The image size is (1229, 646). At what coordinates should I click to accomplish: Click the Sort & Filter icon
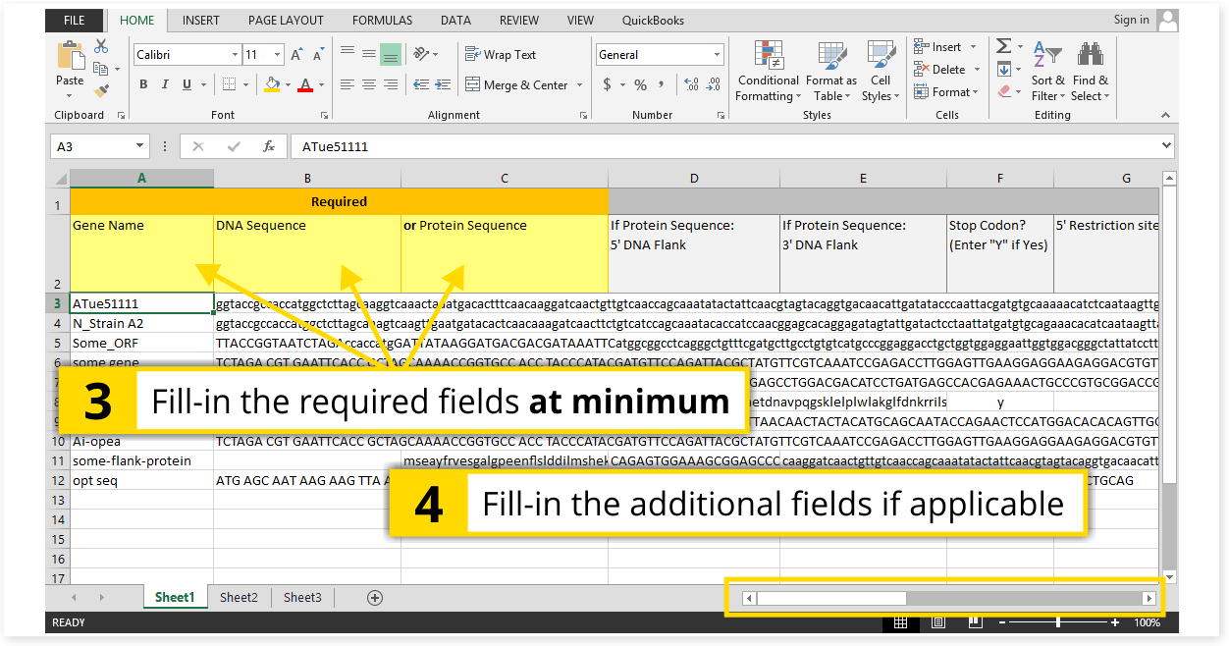click(x=1047, y=72)
